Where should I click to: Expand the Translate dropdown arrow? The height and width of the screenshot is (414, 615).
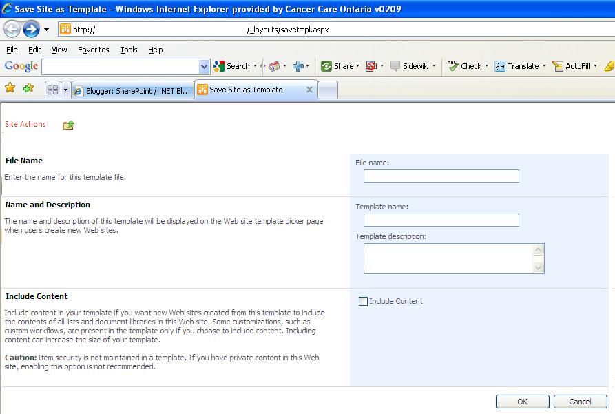tap(544, 66)
